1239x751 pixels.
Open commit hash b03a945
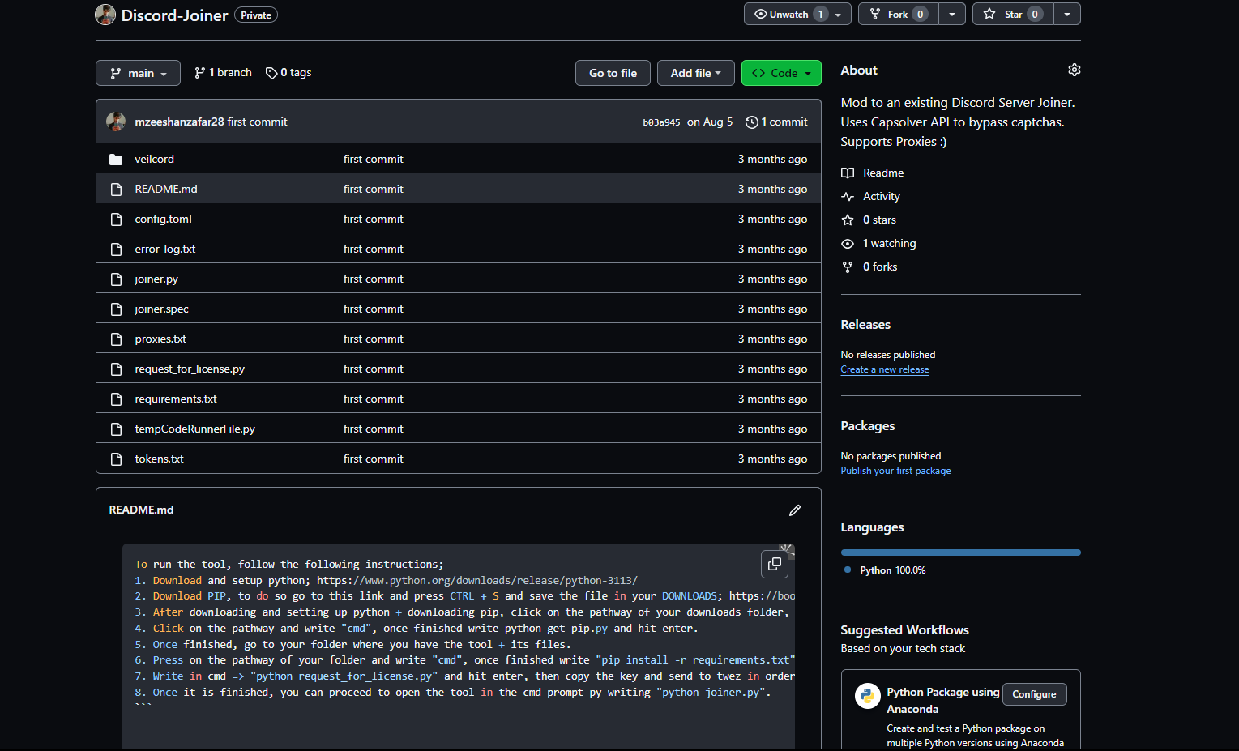pyautogui.click(x=661, y=122)
